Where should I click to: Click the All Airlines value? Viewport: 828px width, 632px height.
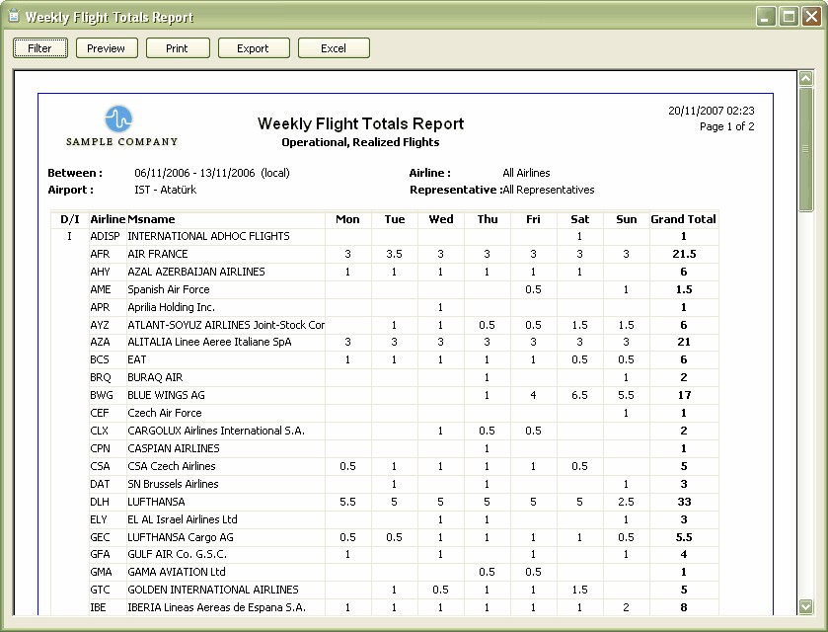[x=526, y=173]
